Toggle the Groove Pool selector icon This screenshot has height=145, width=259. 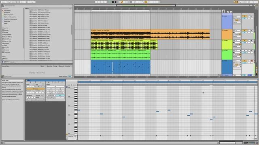pos(2,77)
